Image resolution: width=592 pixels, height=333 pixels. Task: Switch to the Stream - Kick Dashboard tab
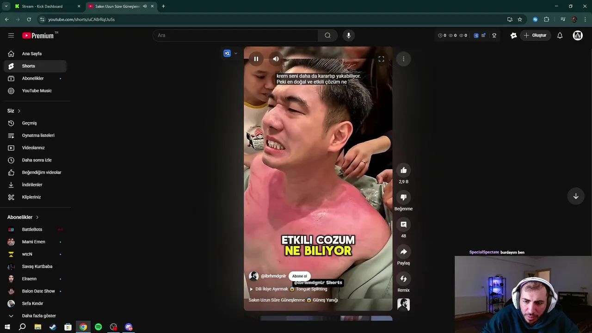pyautogui.click(x=47, y=6)
